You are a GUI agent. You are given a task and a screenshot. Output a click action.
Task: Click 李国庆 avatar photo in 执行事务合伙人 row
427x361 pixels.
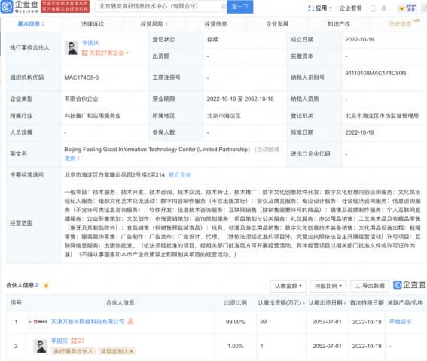point(72,48)
